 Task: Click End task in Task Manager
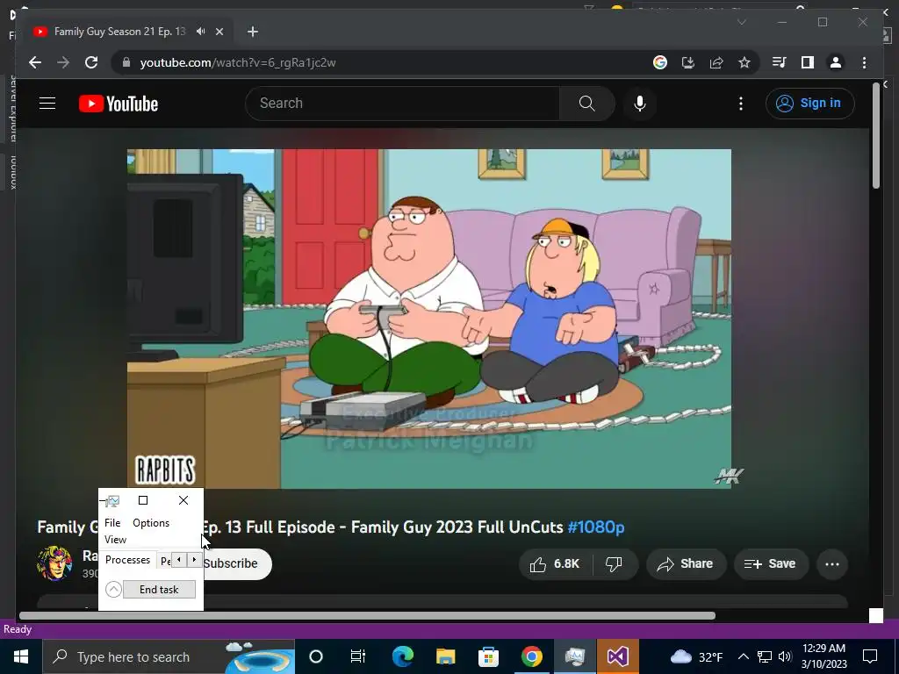tap(159, 589)
